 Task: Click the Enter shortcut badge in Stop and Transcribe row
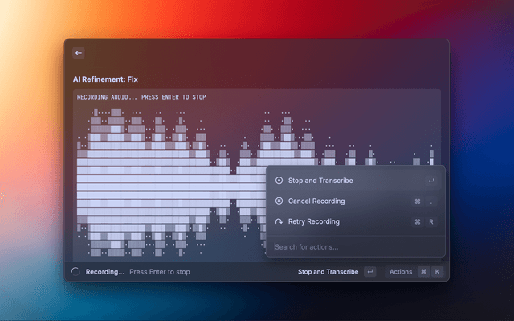431,181
